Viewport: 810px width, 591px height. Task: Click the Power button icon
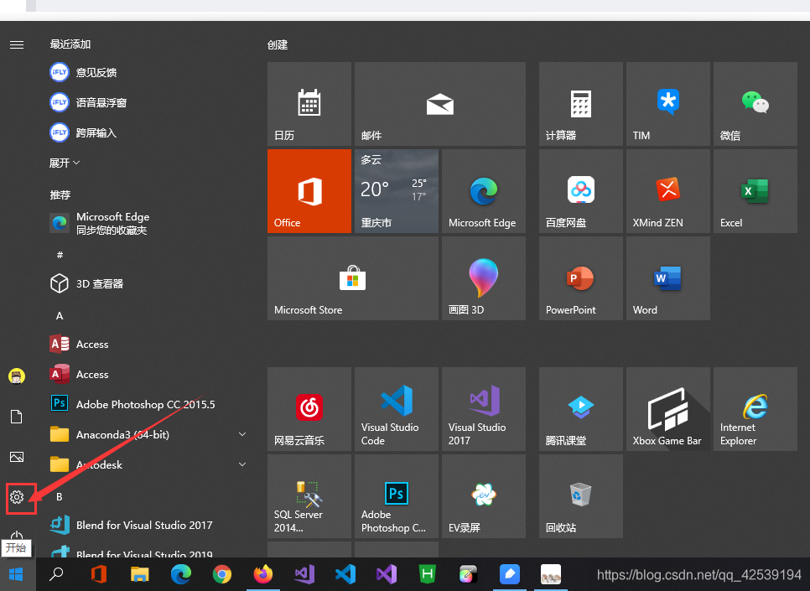click(x=17, y=536)
